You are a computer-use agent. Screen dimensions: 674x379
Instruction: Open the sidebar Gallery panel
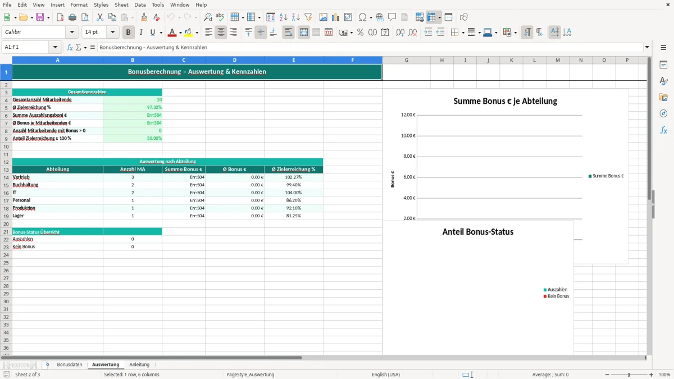pos(663,97)
